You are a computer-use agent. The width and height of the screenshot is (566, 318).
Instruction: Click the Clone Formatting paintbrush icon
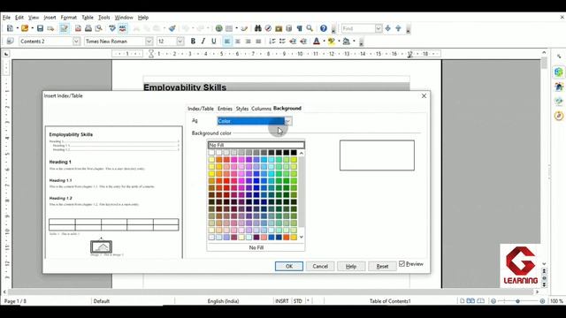(172, 28)
